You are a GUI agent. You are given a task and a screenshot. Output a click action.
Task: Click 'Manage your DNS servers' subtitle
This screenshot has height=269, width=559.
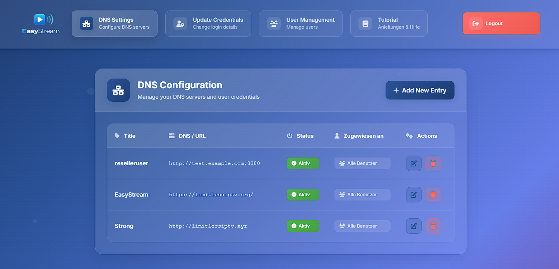[x=199, y=97]
